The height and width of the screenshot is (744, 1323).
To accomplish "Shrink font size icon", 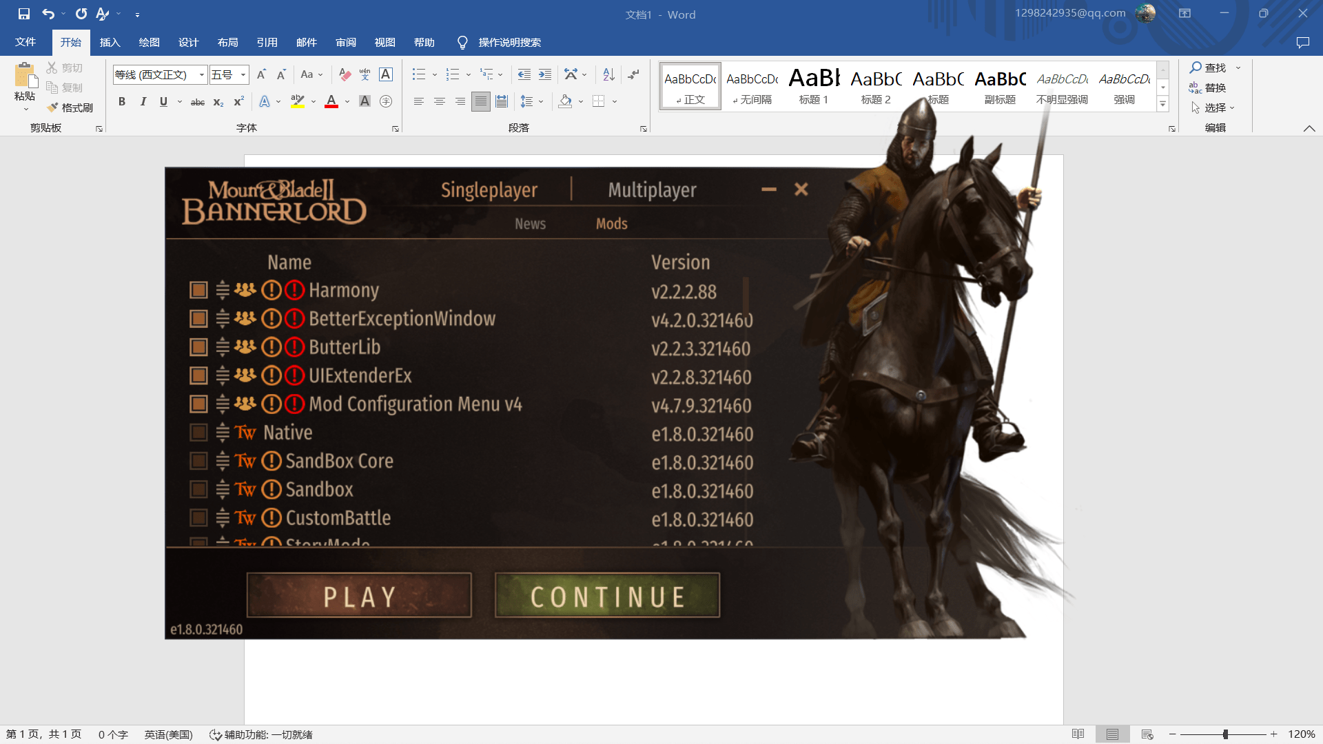I will pos(281,74).
